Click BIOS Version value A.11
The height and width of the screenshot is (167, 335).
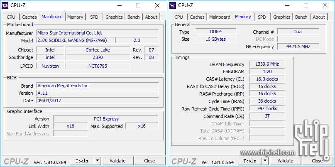click(x=98, y=93)
